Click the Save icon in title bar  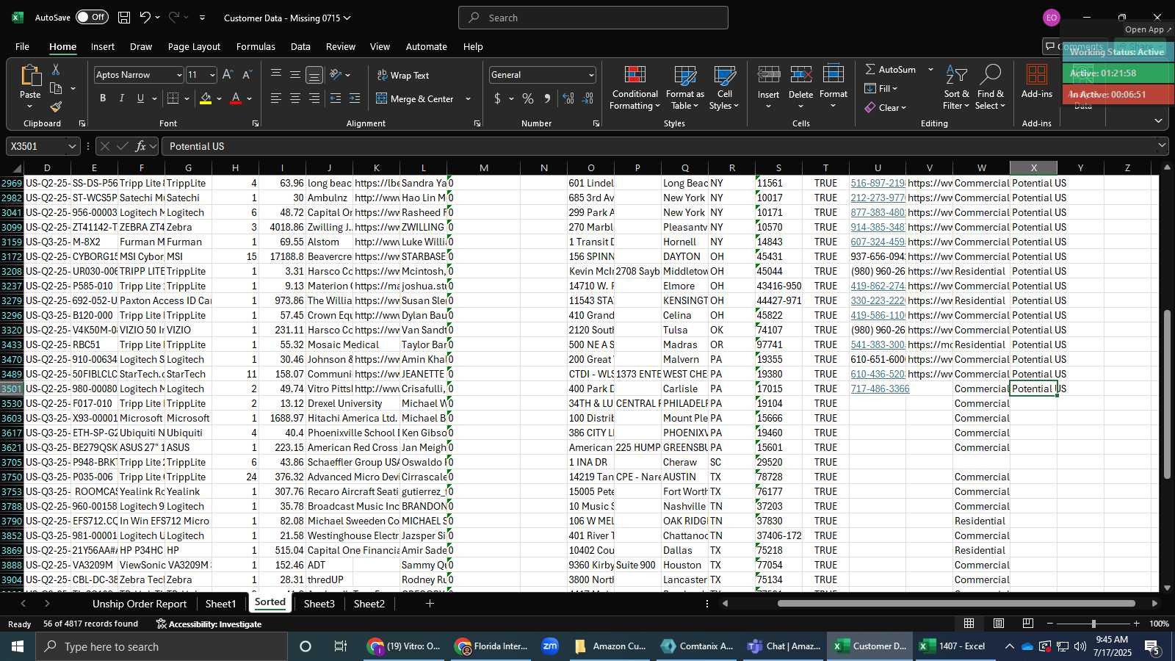point(124,18)
